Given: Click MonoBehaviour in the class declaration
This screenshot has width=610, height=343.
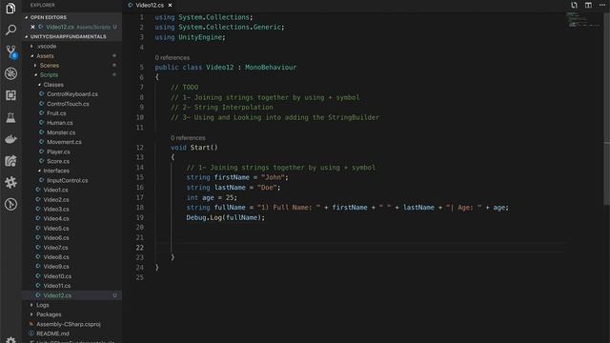Looking at the screenshot, I should [x=271, y=67].
